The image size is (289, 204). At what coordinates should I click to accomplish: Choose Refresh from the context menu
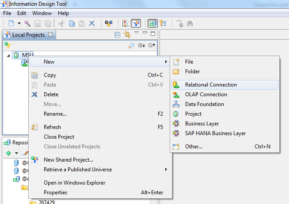(99, 127)
